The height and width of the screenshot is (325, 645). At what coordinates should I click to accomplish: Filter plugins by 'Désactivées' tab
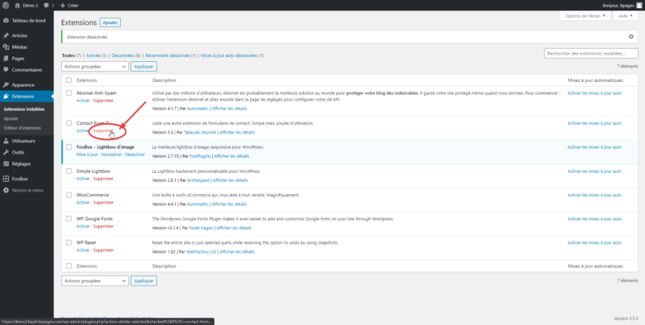124,56
